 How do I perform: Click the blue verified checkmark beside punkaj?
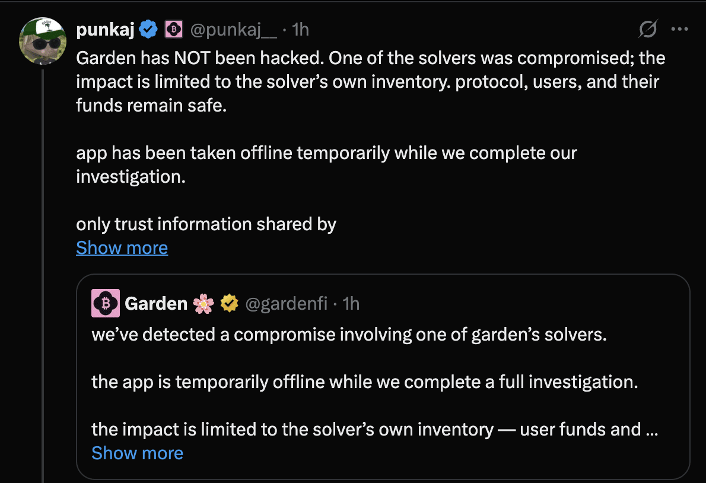(148, 28)
